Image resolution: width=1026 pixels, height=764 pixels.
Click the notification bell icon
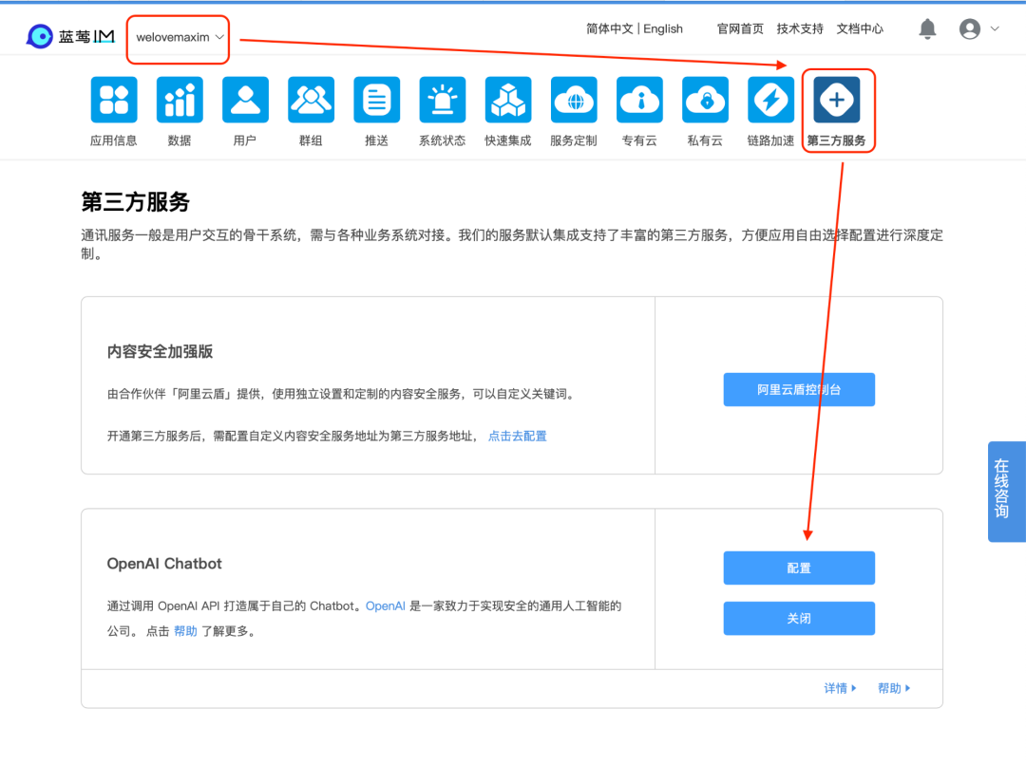tap(927, 28)
